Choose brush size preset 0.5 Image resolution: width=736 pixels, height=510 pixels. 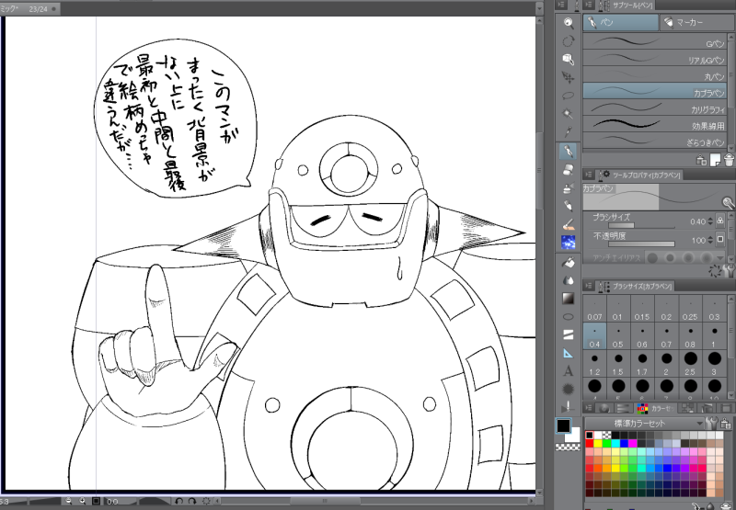point(618,336)
